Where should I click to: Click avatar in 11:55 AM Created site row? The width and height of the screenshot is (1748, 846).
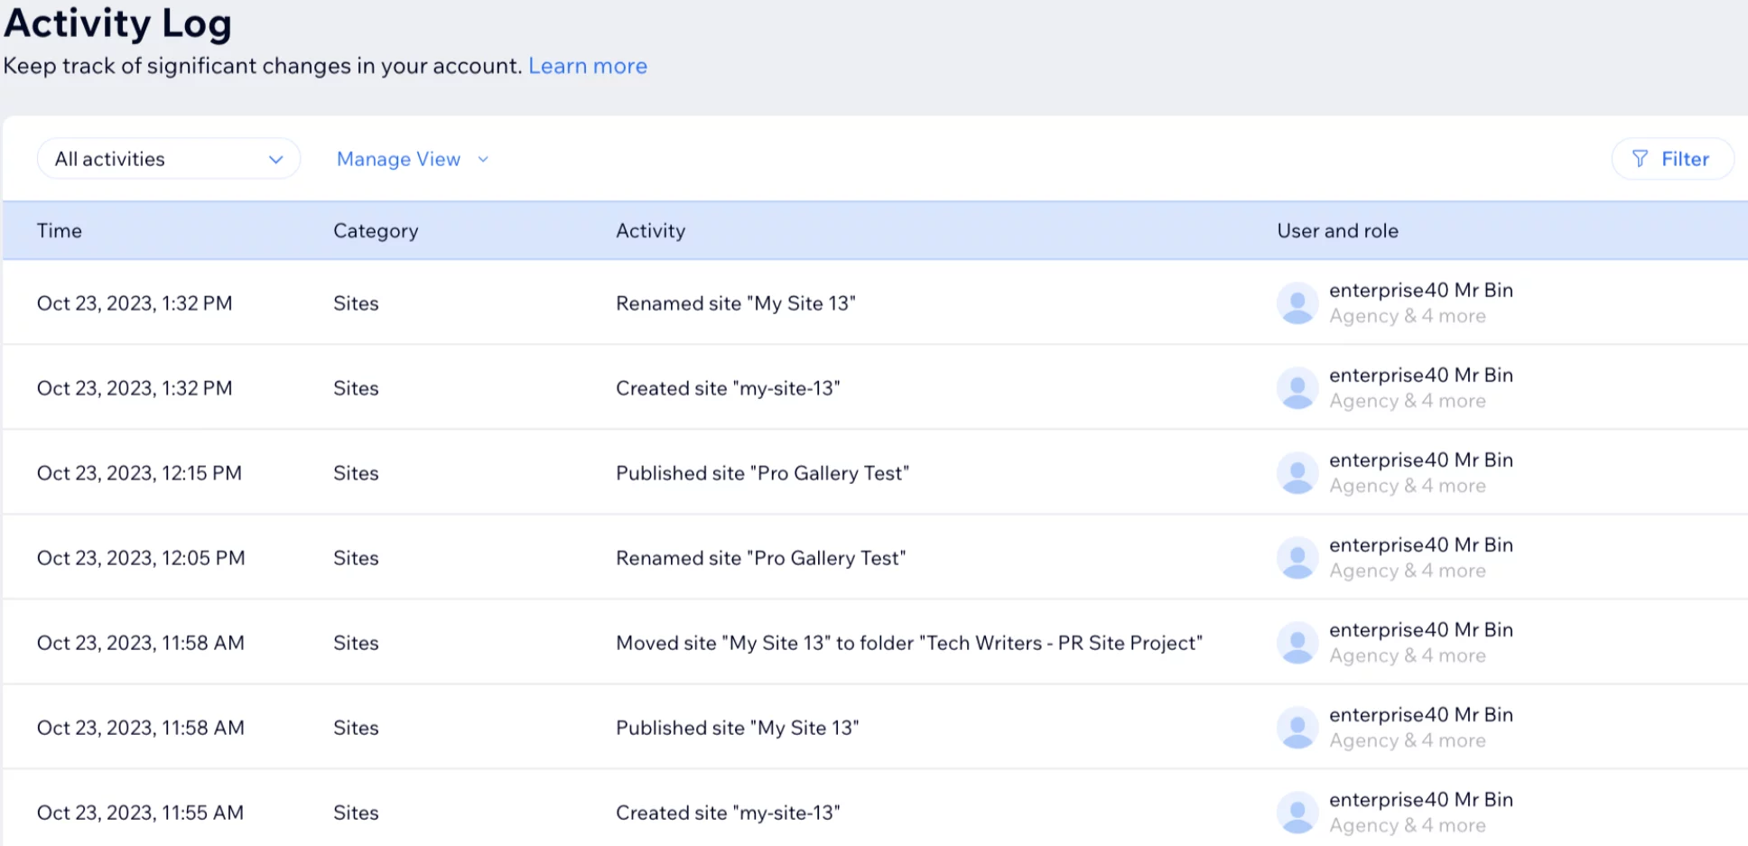(x=1297, y=813)
